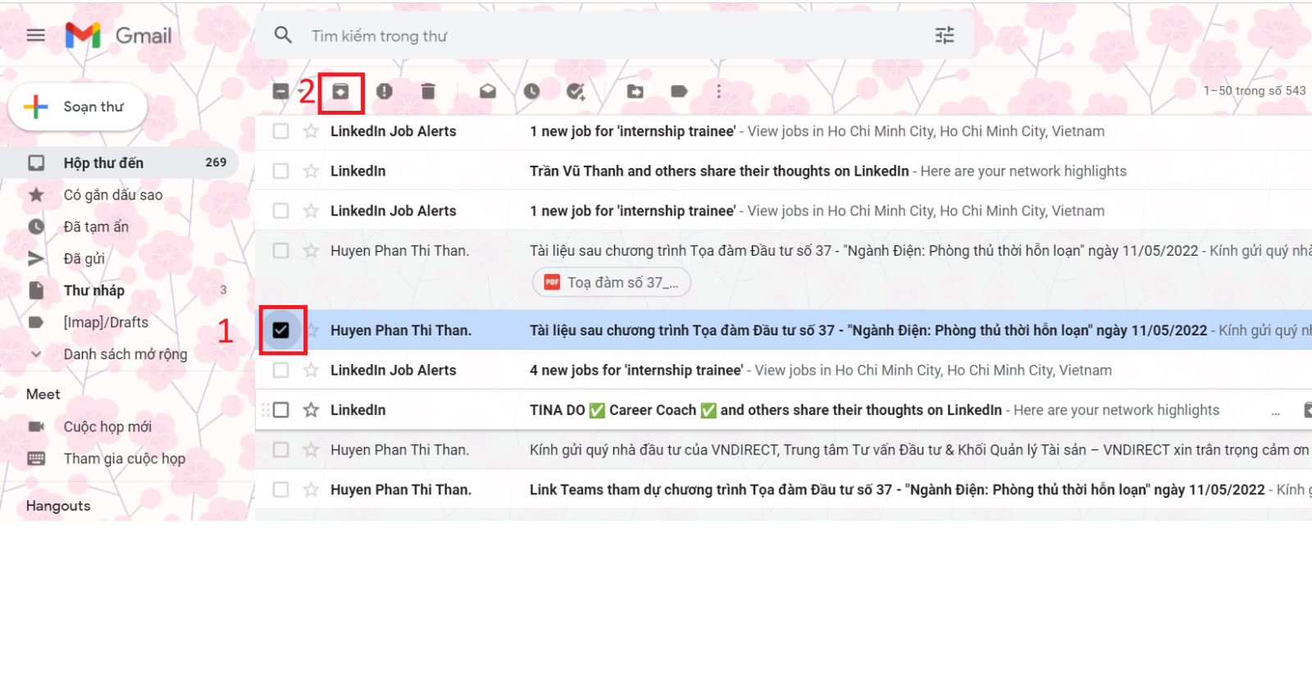Click the 269 unread count
The image size is (1312, 697).
pos(216,162)
